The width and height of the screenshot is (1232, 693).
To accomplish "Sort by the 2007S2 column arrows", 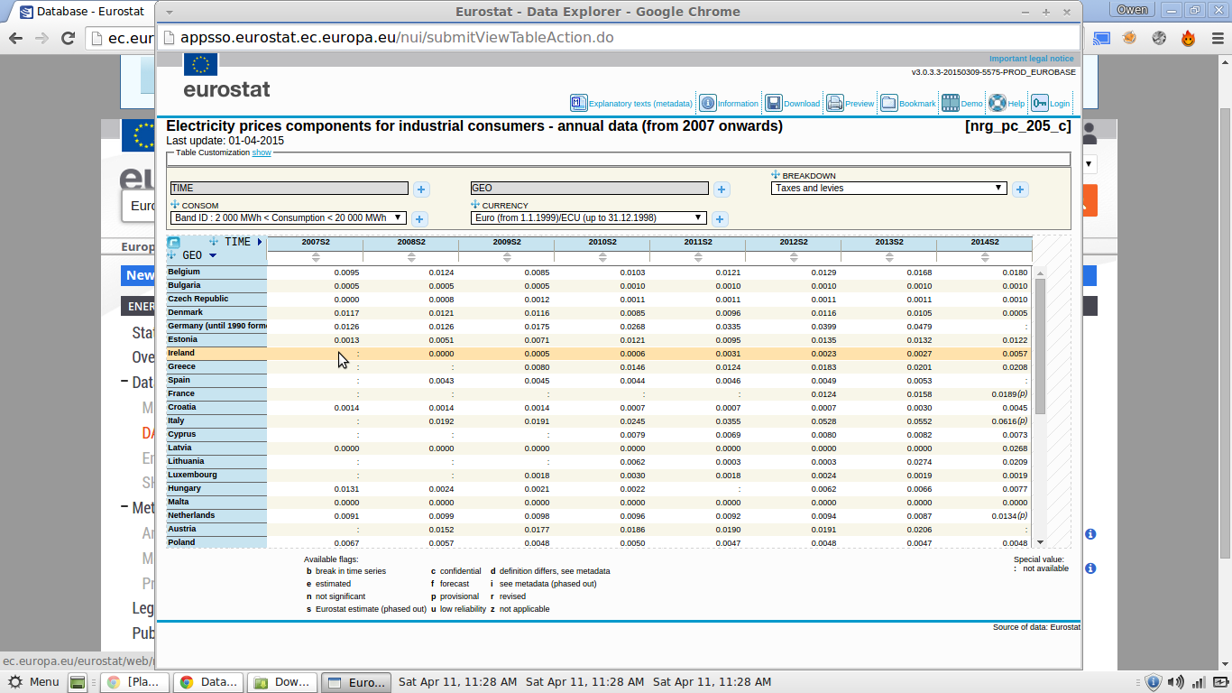I will point(316,257).
